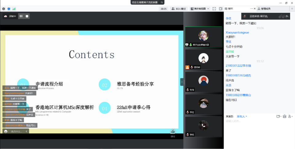
Task: Open emoji picker in danmaku bar
Action: pos(6,131)
